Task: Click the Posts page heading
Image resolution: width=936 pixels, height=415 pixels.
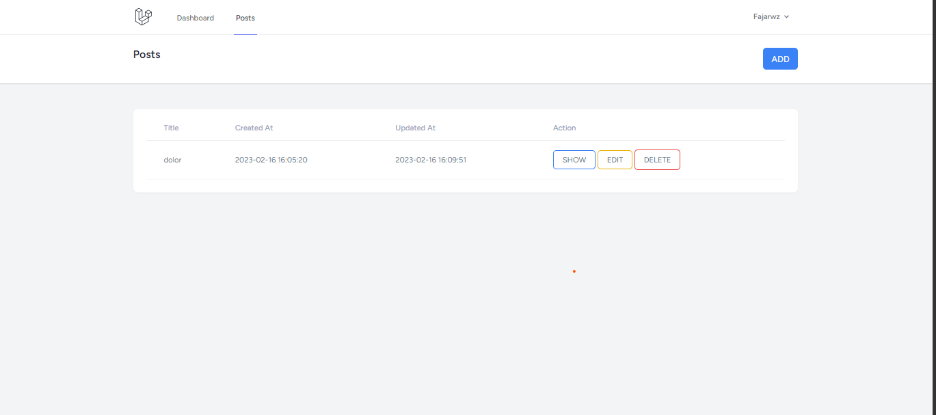Action: 147,55
